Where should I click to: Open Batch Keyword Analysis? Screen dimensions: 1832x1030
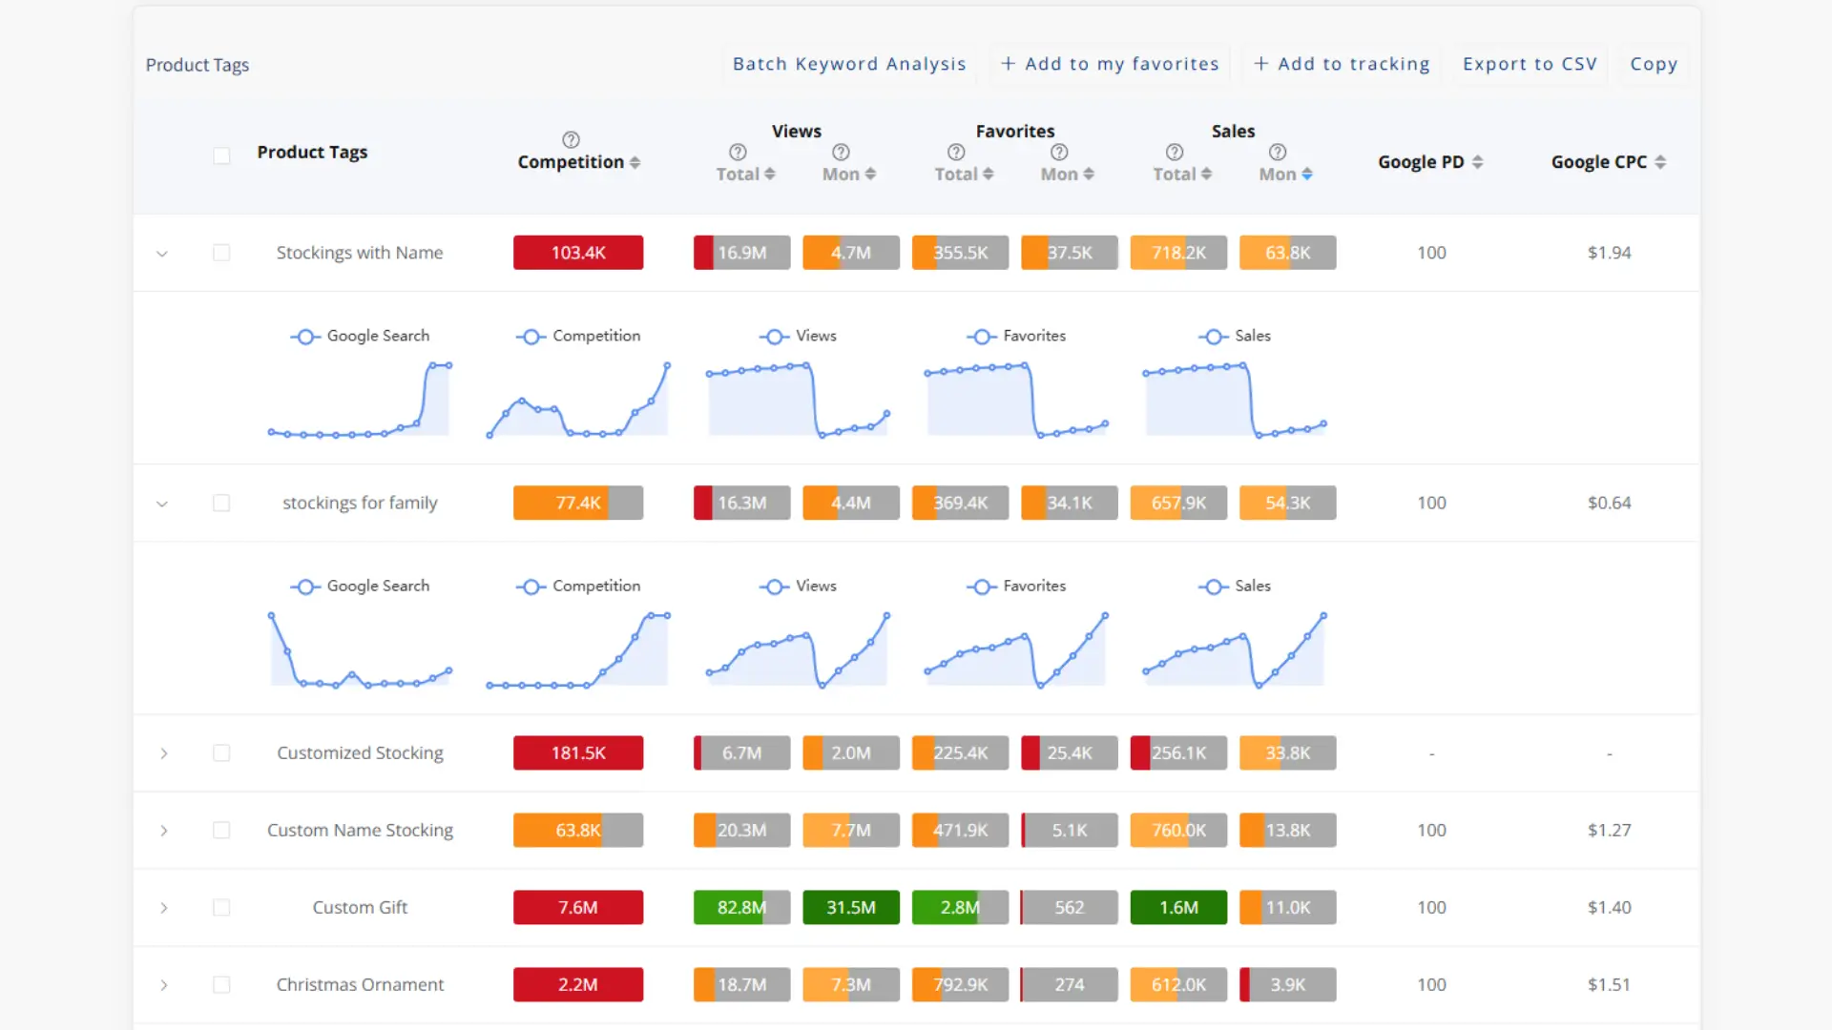click(849, 64)
